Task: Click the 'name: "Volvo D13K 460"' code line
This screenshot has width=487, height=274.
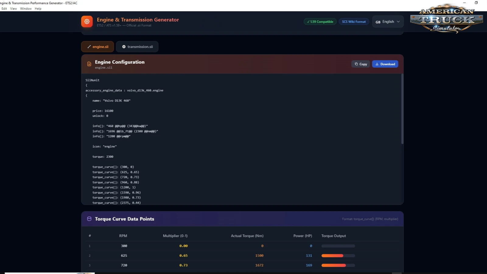Action: (x=111, y=100)
